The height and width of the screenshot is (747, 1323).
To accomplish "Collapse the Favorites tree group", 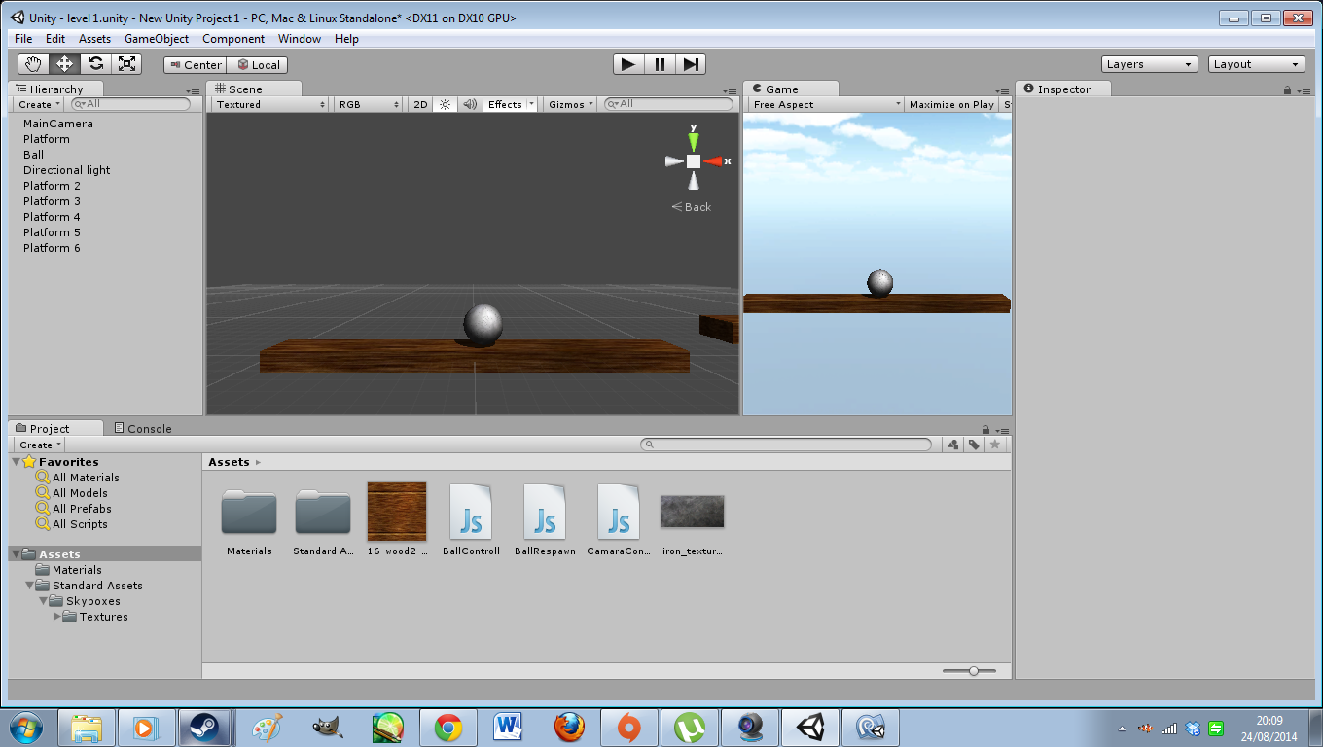I will (x=16, y=462).
